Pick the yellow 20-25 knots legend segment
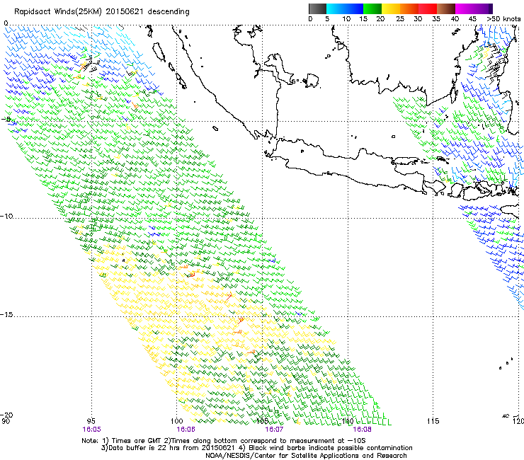 pos(391,8)
